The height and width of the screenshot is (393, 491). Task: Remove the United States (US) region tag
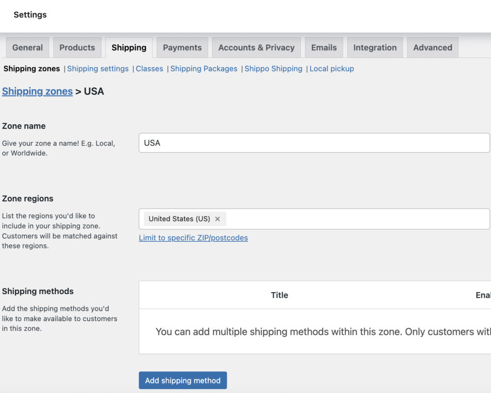[217, 219]
